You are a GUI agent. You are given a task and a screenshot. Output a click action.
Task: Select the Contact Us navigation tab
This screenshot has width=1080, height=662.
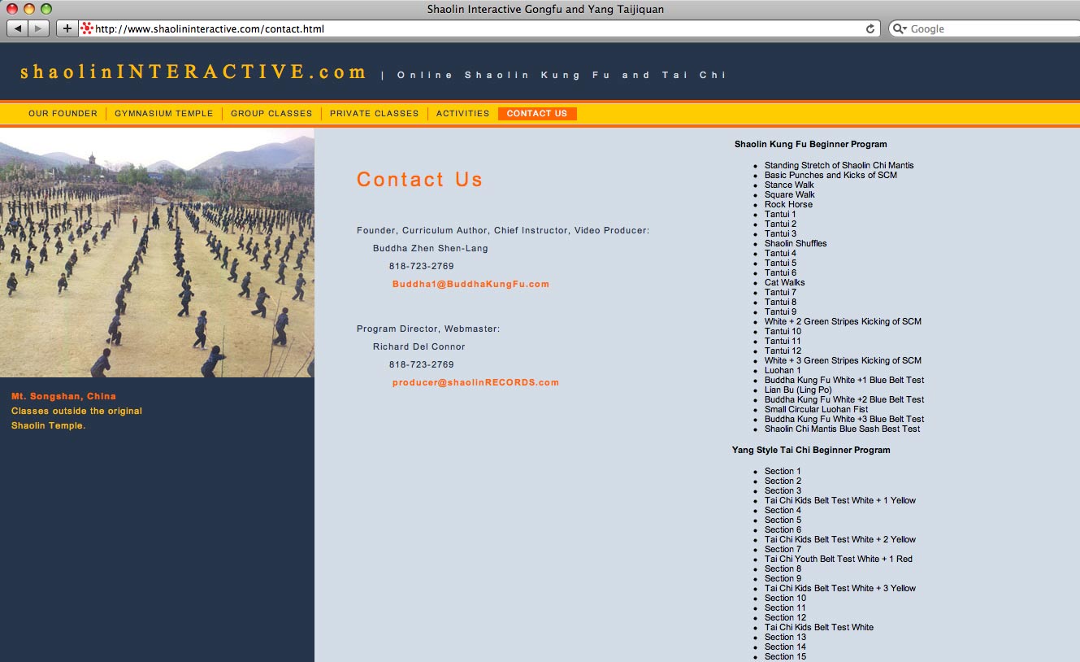536,114
